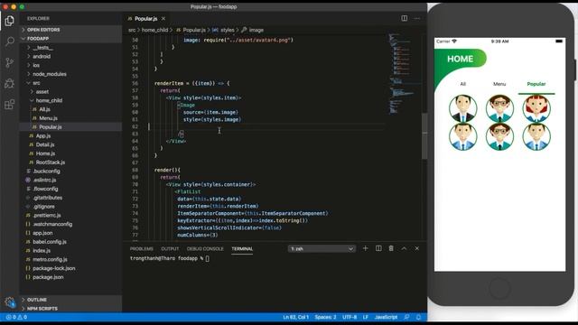Tap the Menu tab in simulator app
The width and height of the screenshot is (578, 325).
pyautogui.click(x=499, y=84)
